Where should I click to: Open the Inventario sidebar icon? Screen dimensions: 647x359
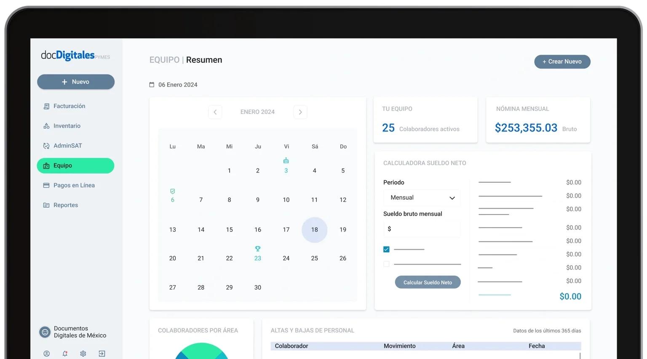46,126
